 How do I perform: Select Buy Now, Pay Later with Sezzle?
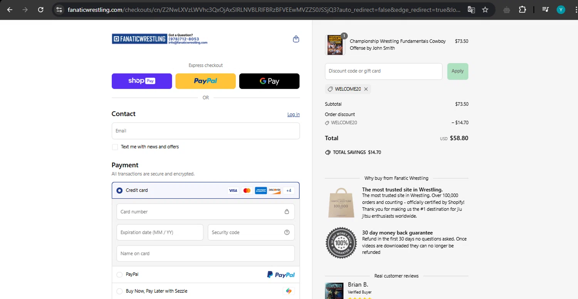[119, 291]
